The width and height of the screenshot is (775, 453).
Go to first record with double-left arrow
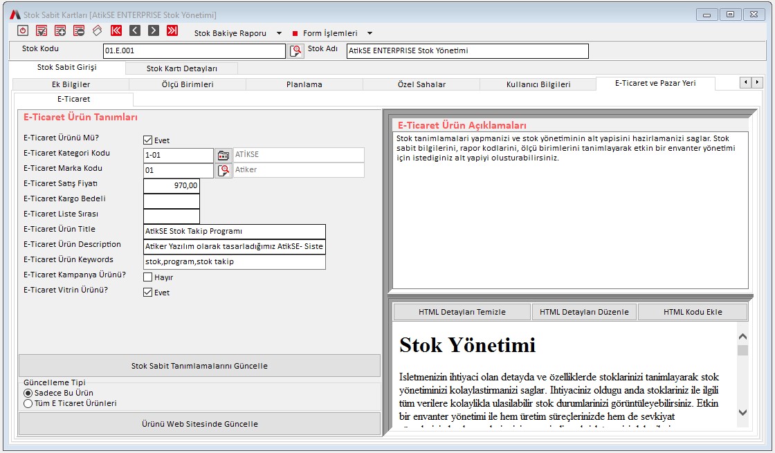(x=116, y=30)
